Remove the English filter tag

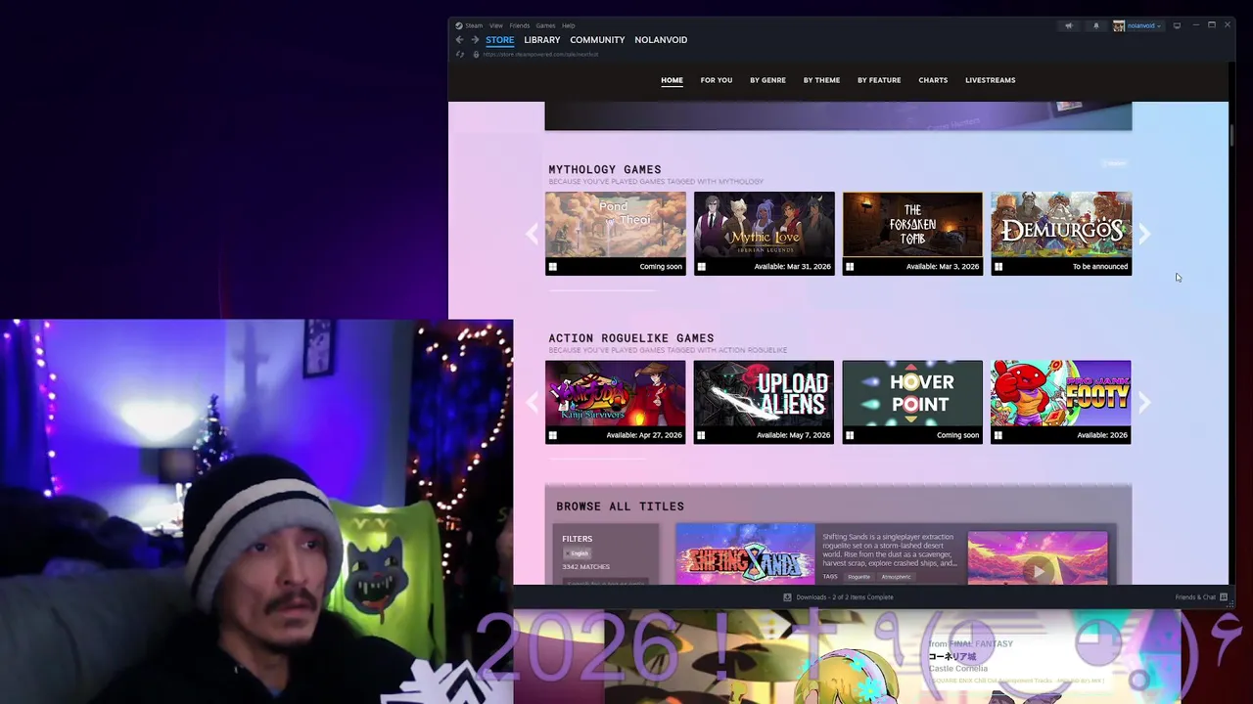click(578, 553)
